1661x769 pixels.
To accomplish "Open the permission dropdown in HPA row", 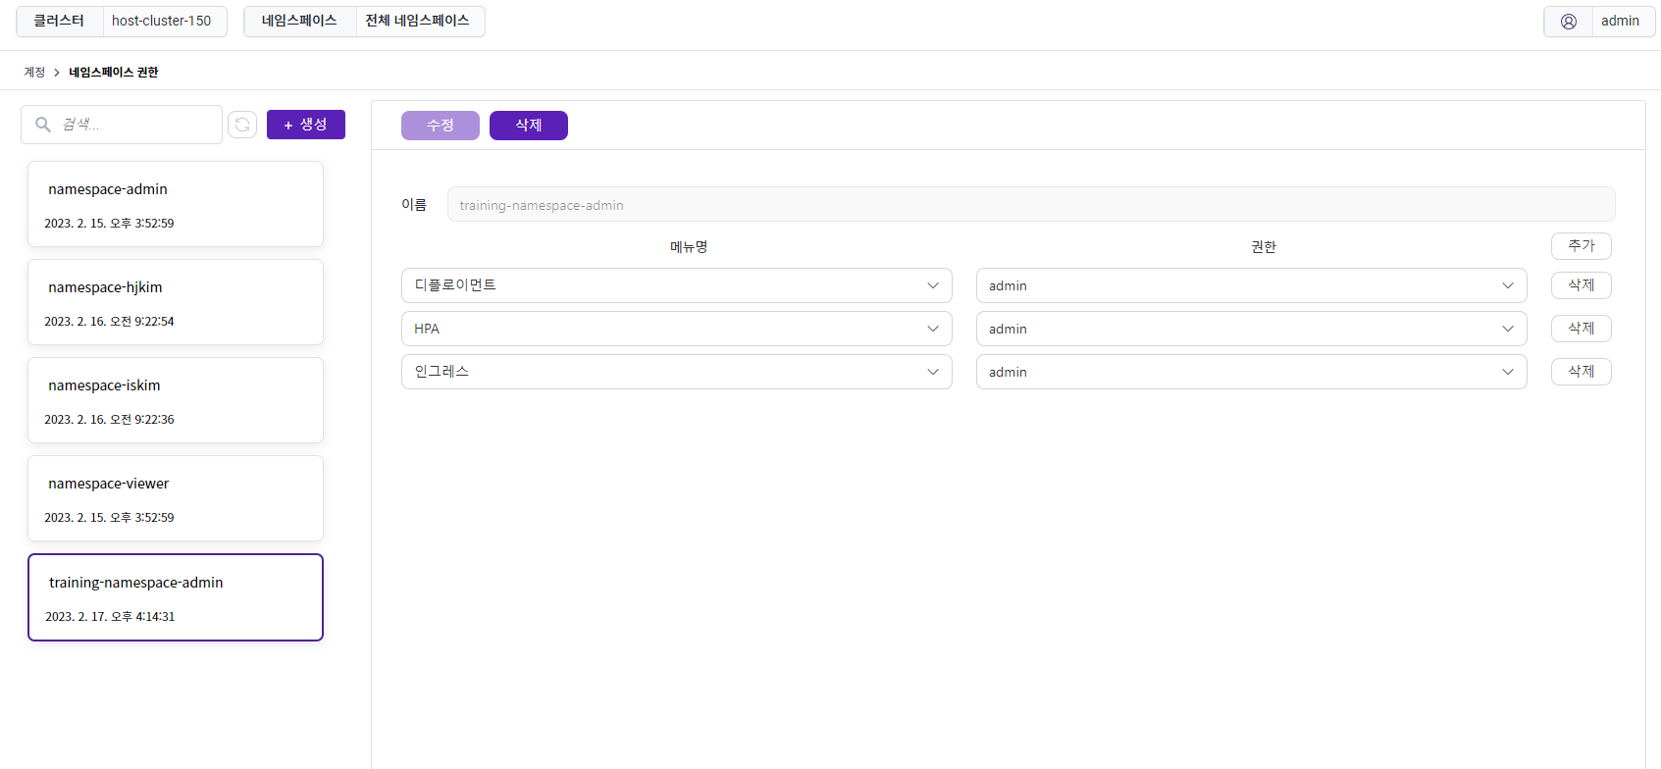I will (x=1251, y=329).
